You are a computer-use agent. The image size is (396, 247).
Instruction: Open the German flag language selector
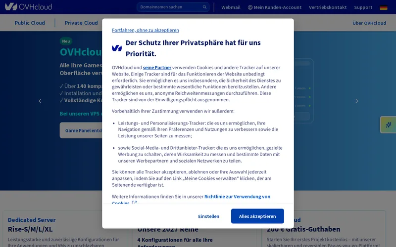[x=383, y=7]
